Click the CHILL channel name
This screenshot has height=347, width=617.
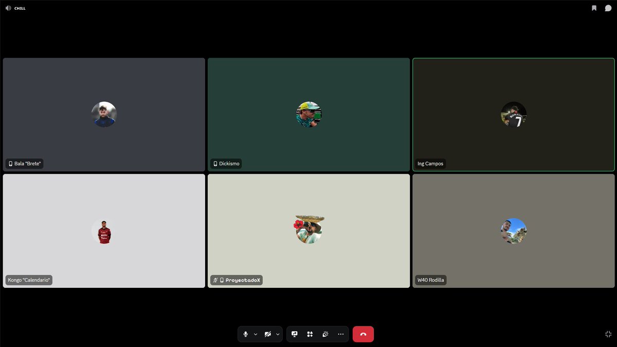[20, 8]
